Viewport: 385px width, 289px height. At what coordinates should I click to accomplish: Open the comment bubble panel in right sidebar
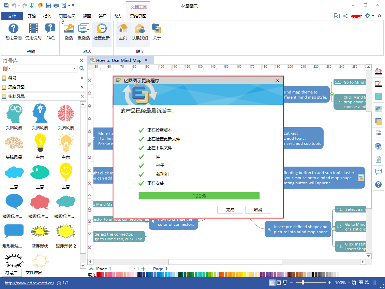point(379,172)
